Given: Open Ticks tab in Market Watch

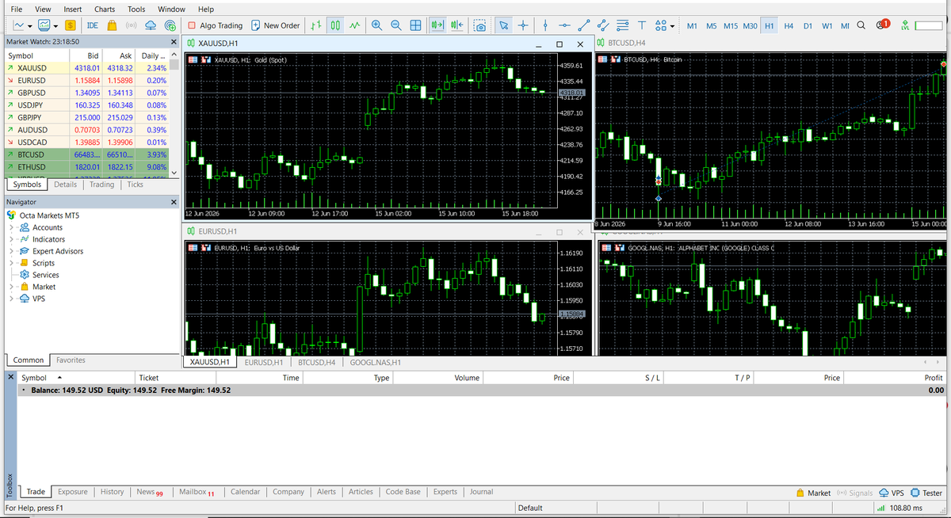Looking at the screenshot, I should tap(136, 185).
